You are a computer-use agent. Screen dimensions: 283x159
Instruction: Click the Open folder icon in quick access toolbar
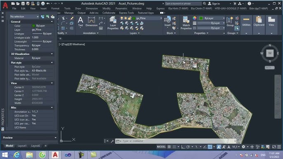click(x=18, y=3)
